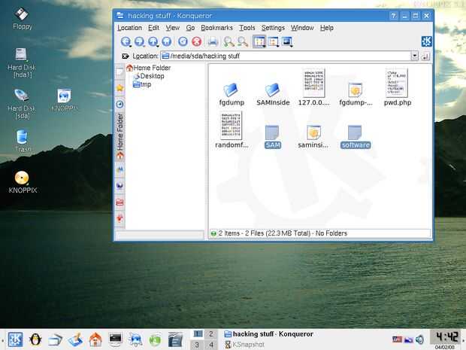This screenshot has height=350, width=466.
Task: Open the Edit menu
Action: pos(153,28)
